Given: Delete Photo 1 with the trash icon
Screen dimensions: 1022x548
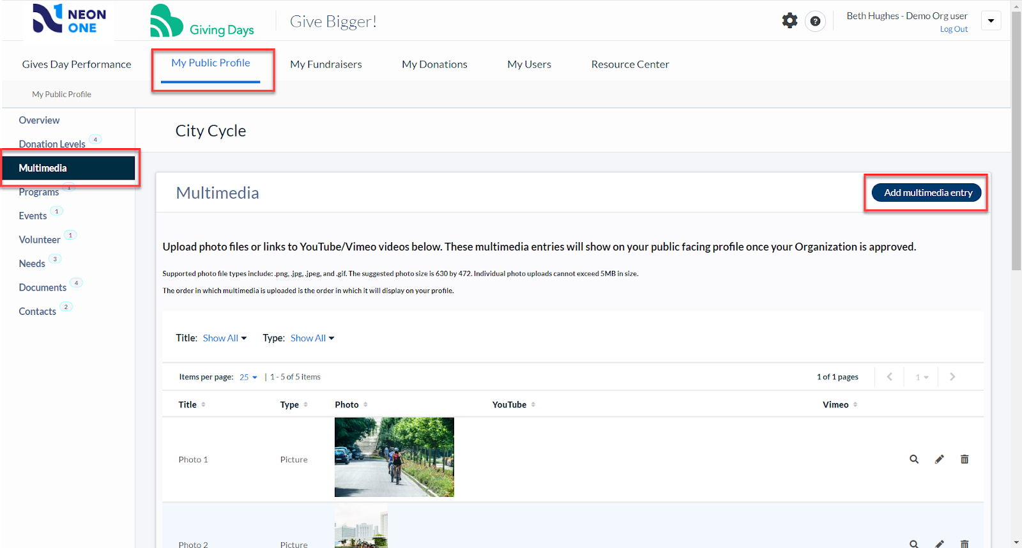Looking at the screenshot, I should [x=965, y=459].
